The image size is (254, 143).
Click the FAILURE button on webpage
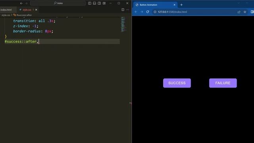[223, 83]
